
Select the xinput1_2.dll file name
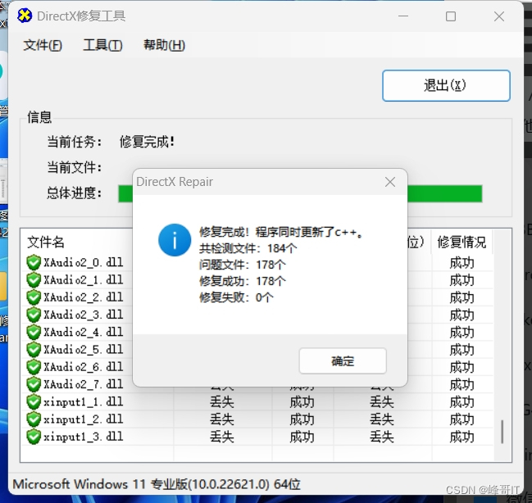tap(83, 419)
